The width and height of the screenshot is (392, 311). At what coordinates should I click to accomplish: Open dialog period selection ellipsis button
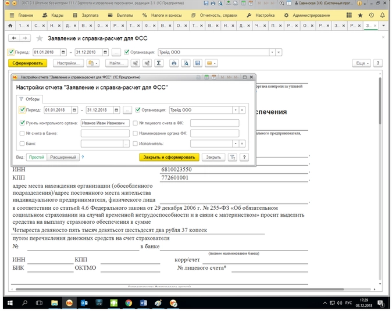click(127, 110)
